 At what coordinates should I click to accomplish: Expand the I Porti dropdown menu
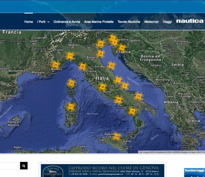click(x=43, y=22)
